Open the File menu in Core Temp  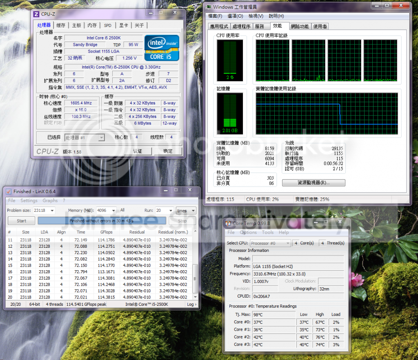pos(231,232)
